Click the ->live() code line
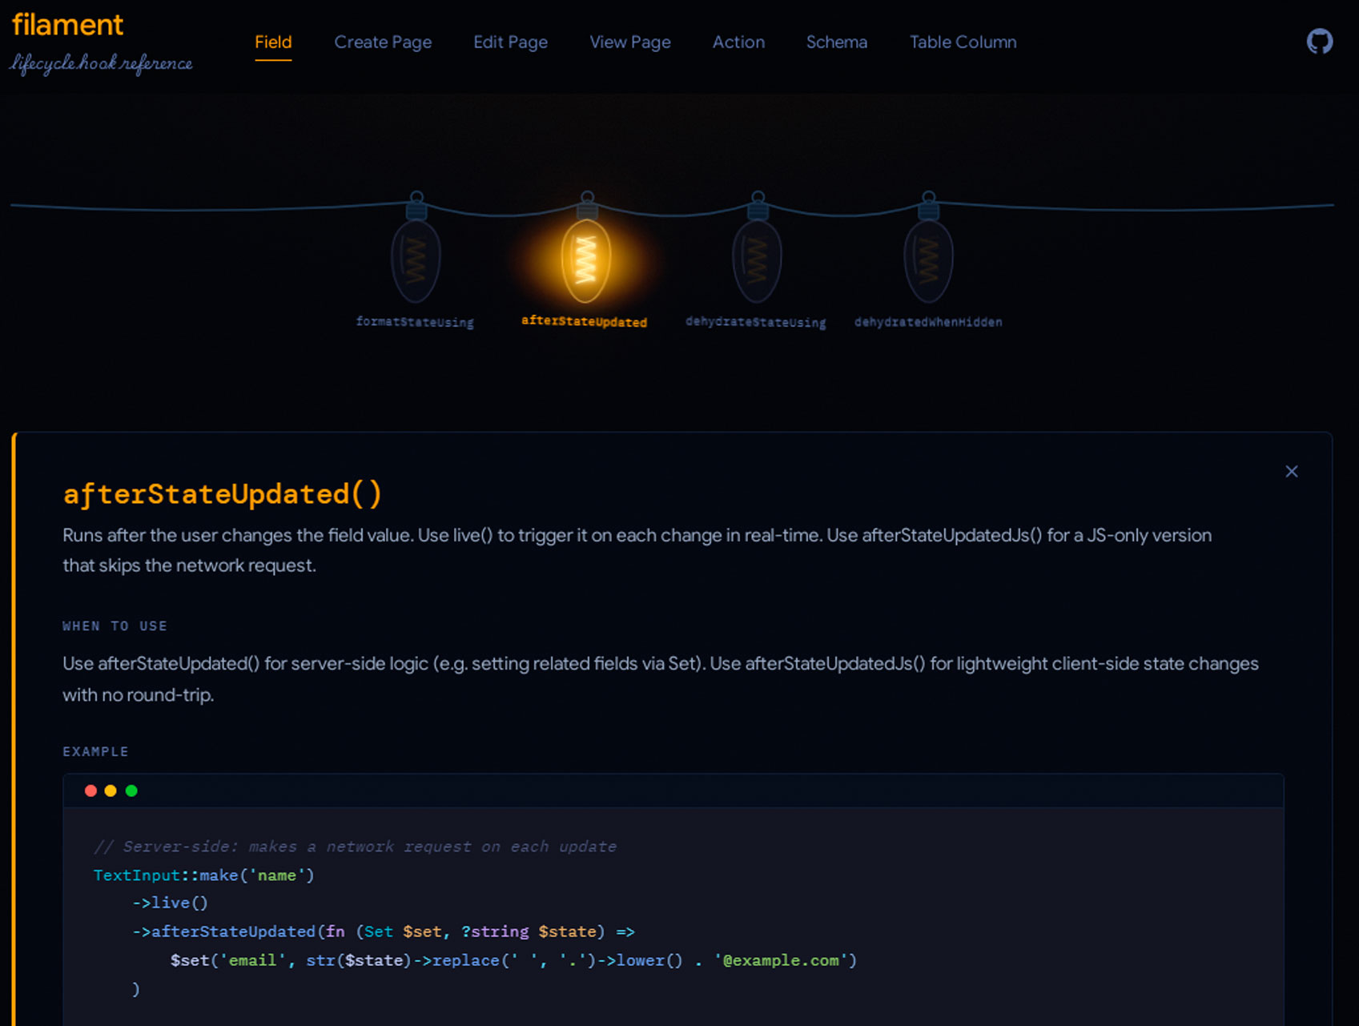 (x=170, y=903)
